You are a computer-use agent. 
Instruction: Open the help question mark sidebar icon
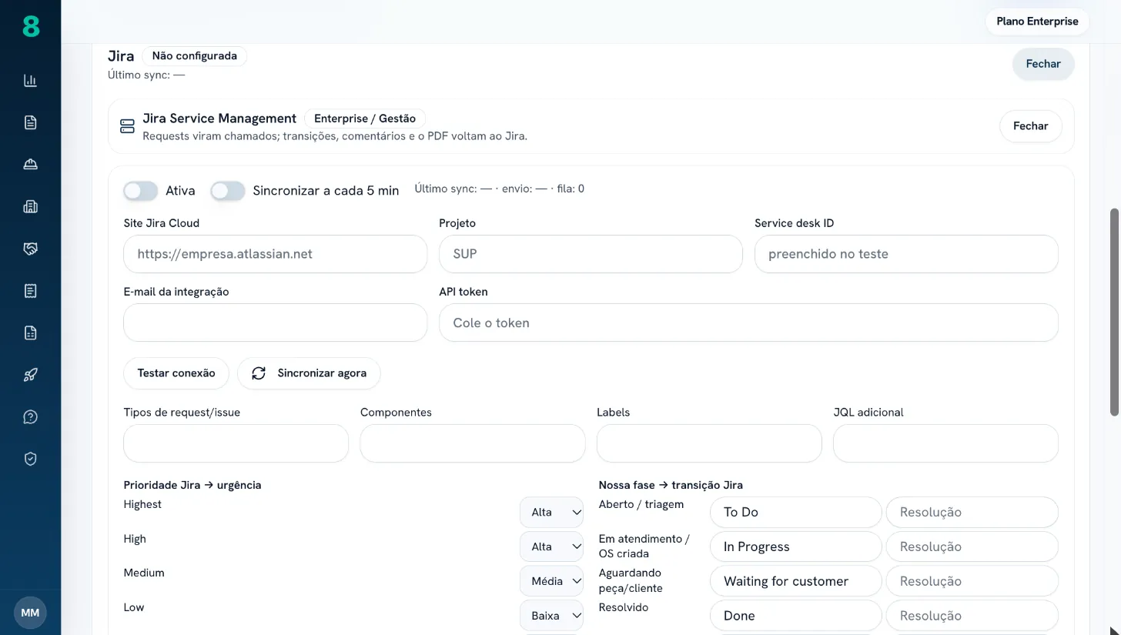(x=30, y=416)
